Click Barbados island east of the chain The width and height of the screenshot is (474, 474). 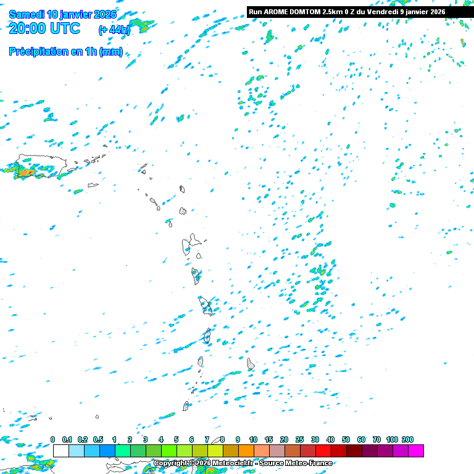(251, 364)
